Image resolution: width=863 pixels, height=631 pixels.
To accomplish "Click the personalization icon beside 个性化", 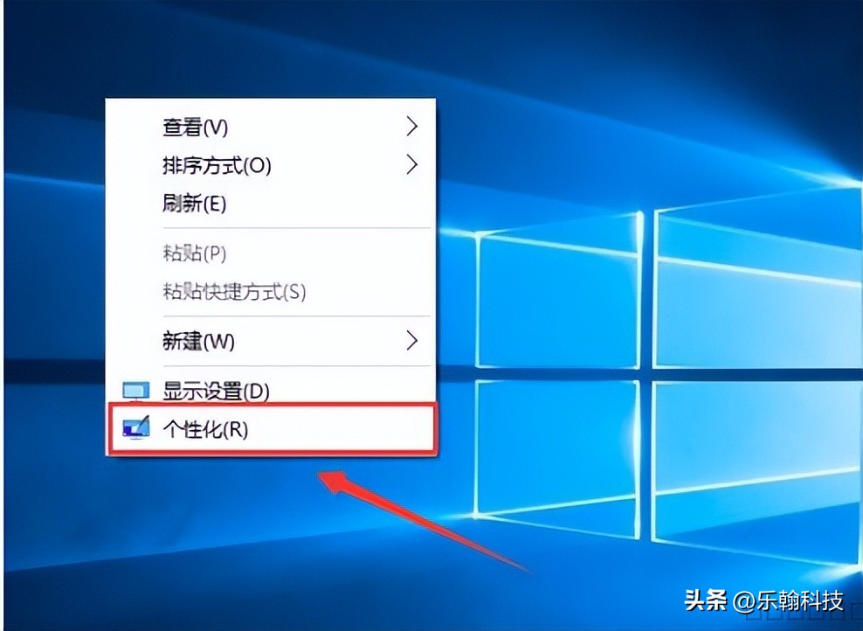I will (136, 428).
